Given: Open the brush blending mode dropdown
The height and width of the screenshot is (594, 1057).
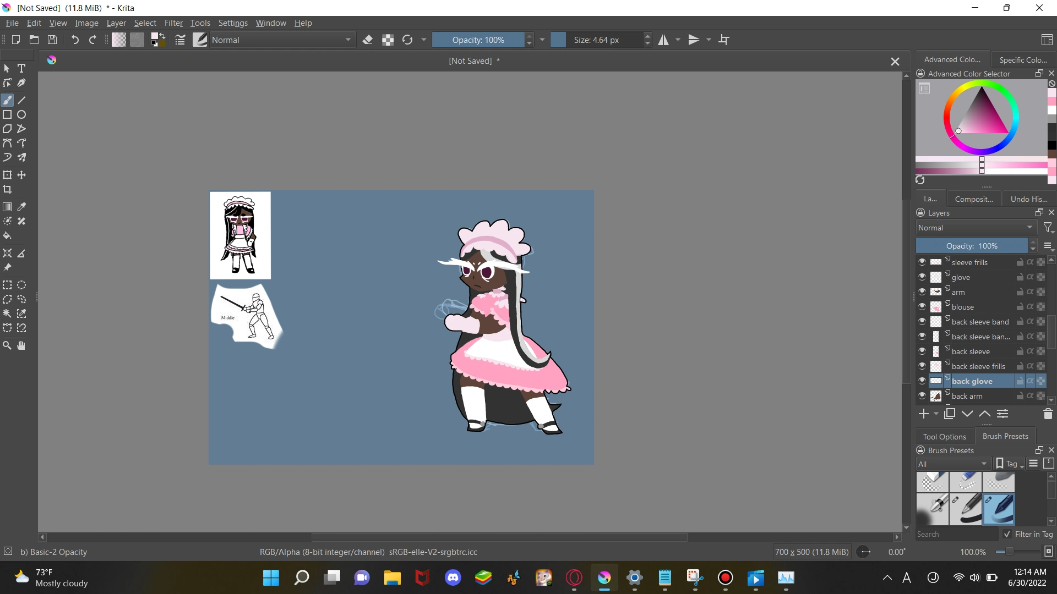Looking at the screenshot, I should tap(282, 40).
